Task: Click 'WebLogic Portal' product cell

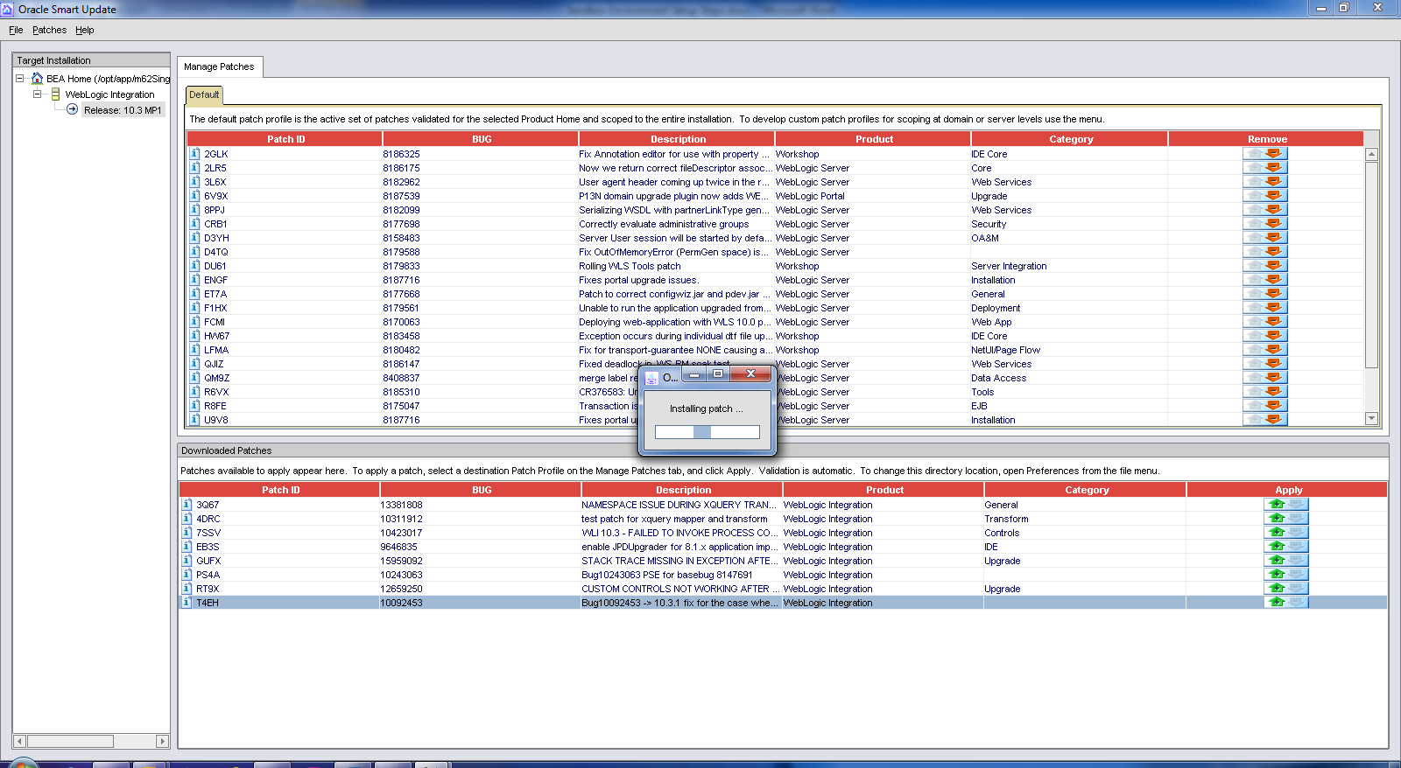Action: (810, 196)
